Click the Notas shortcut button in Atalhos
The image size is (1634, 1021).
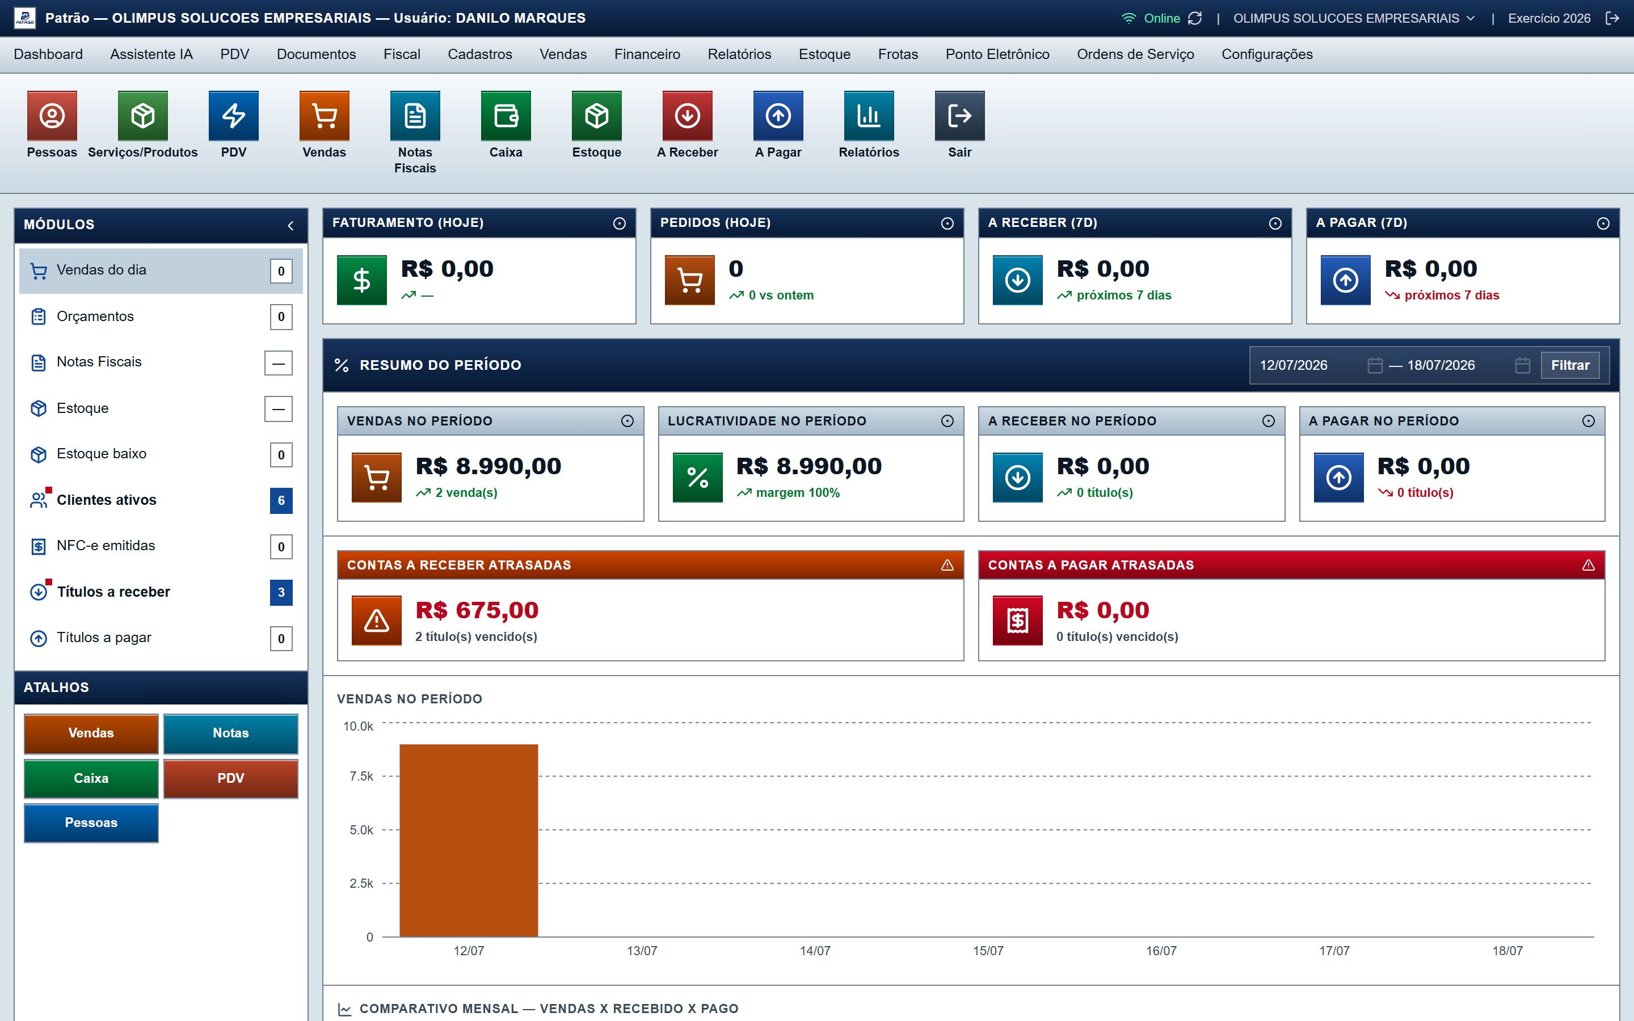point(230,733)
